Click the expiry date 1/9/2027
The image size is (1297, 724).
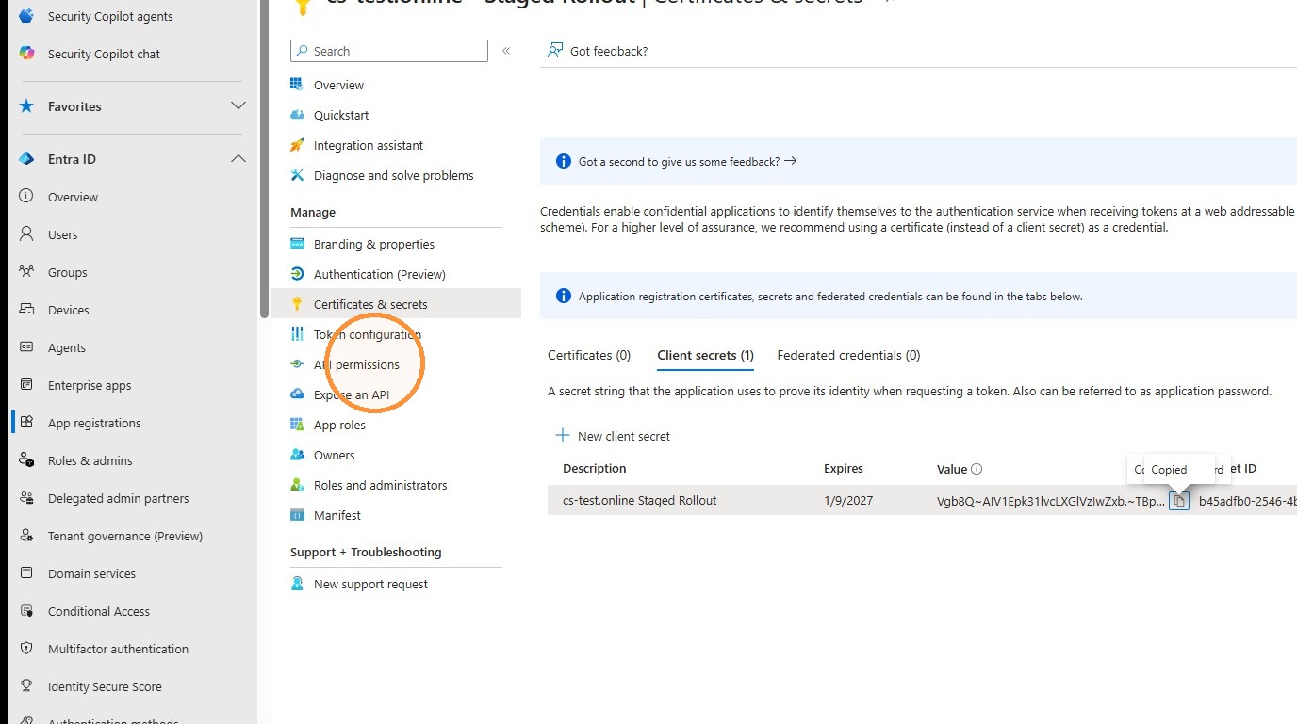coord(848,500)
